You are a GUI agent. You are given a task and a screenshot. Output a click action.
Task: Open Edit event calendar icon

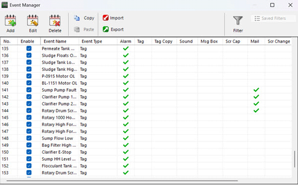[x=33, y=20]
